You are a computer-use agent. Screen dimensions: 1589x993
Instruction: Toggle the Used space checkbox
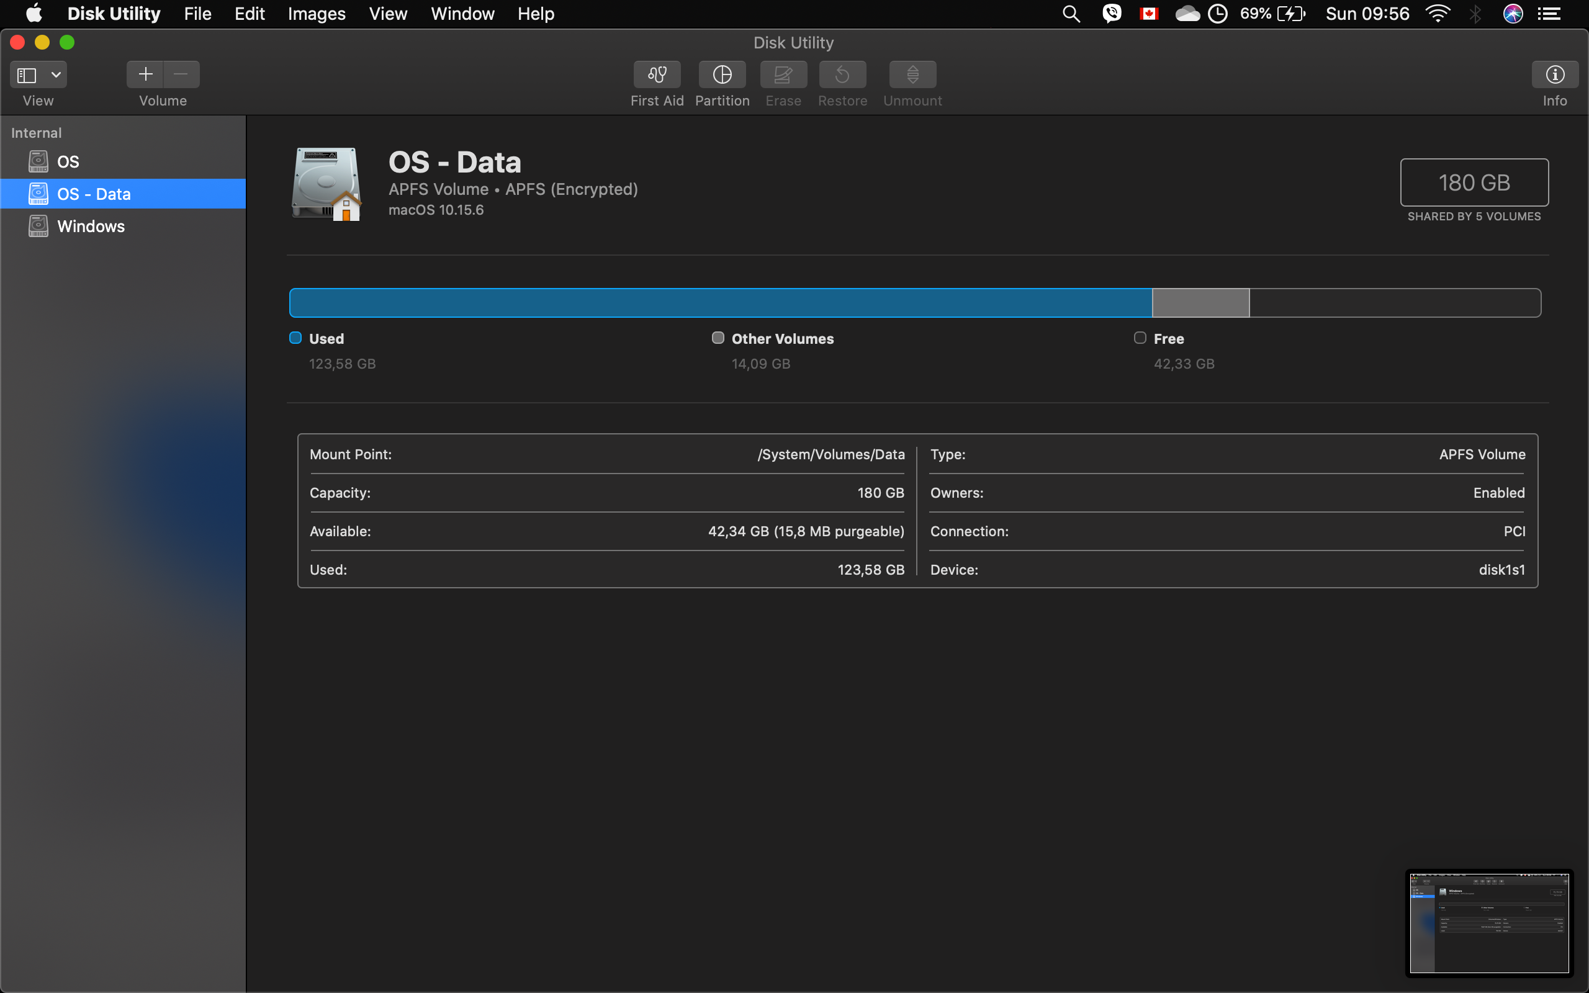295,337
